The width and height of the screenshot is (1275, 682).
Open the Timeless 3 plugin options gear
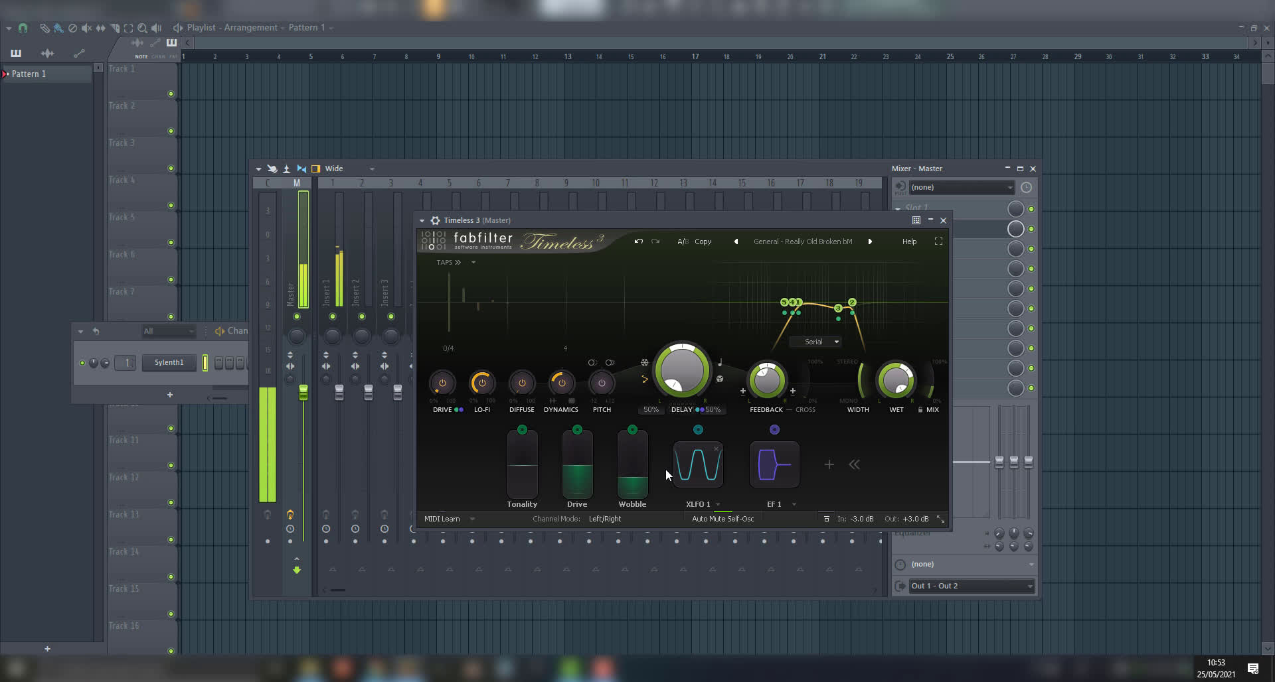pos(435,220)
